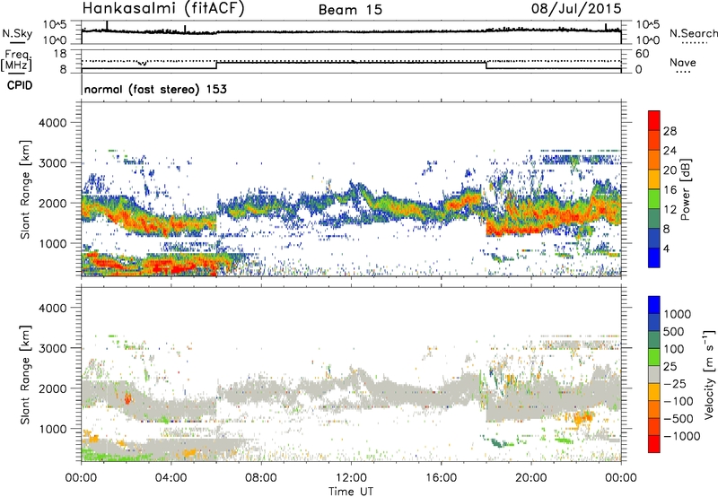The height and width of the screenshot is (497, 718).
Task: Click the power colorbar segment between 24 and 28
Action: pos(654,141)
